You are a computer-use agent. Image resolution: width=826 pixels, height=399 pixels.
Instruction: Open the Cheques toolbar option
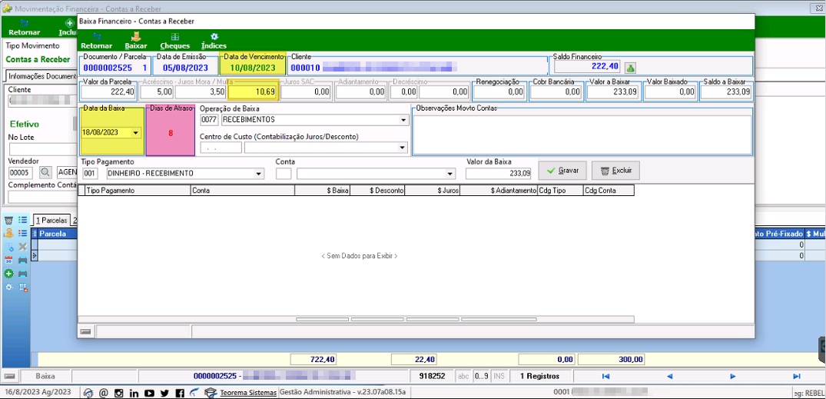pyautogui.click(x=175, y=41)
